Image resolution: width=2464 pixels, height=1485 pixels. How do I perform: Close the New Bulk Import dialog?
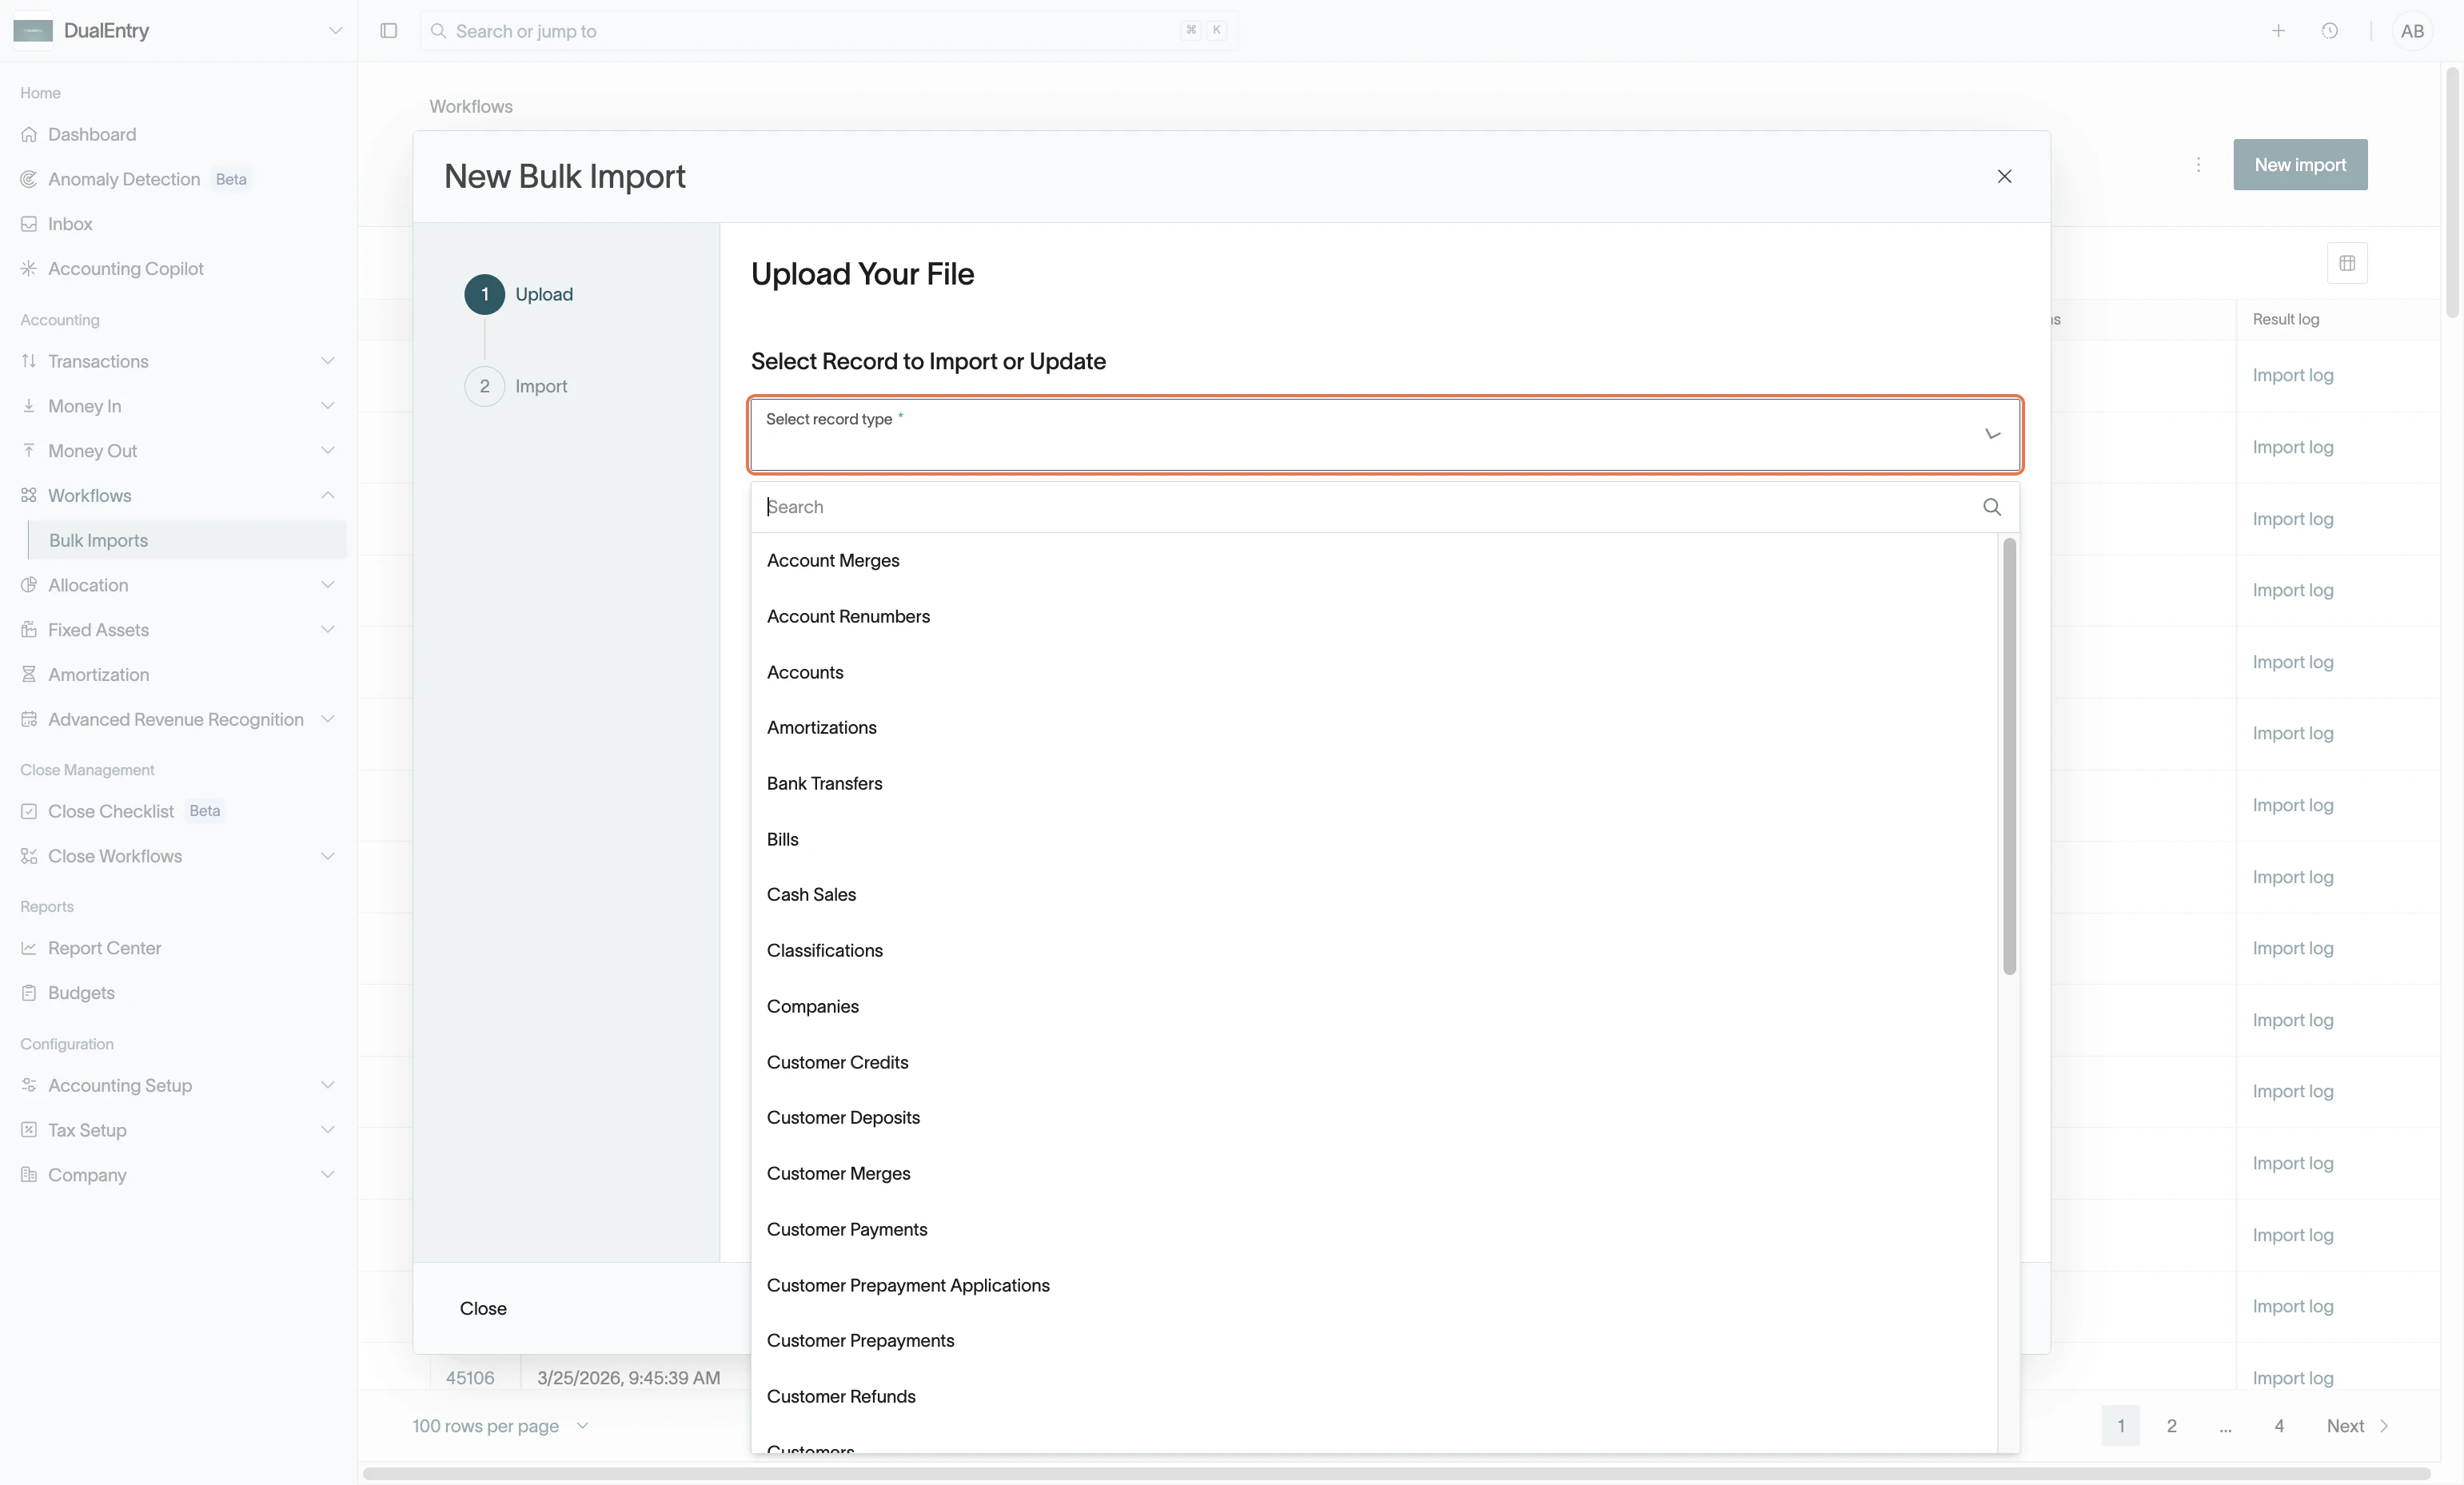pyautogui.click(x=2004, y=176)
